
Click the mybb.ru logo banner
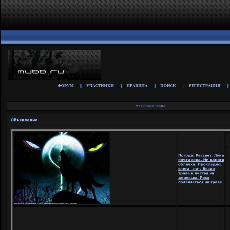pyautogui.click(x=54, y=65)
